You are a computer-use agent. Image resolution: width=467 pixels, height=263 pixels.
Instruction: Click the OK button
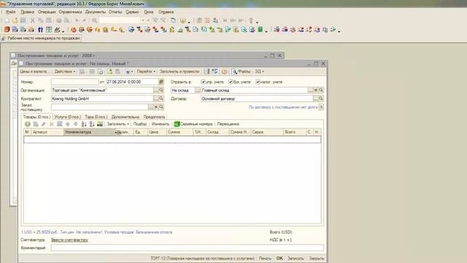279,258
